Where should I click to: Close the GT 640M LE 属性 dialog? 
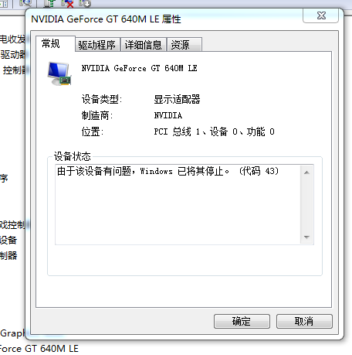point(321,15)
